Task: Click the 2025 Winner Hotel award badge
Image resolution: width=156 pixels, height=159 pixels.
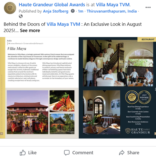Action: pos(144,97)
